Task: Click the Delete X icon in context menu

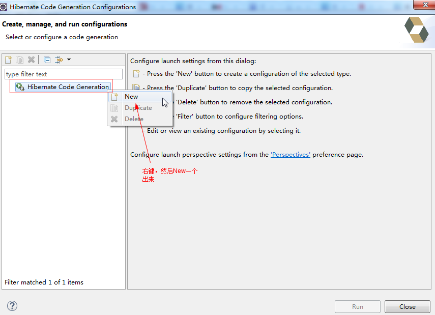Action: 114,119
